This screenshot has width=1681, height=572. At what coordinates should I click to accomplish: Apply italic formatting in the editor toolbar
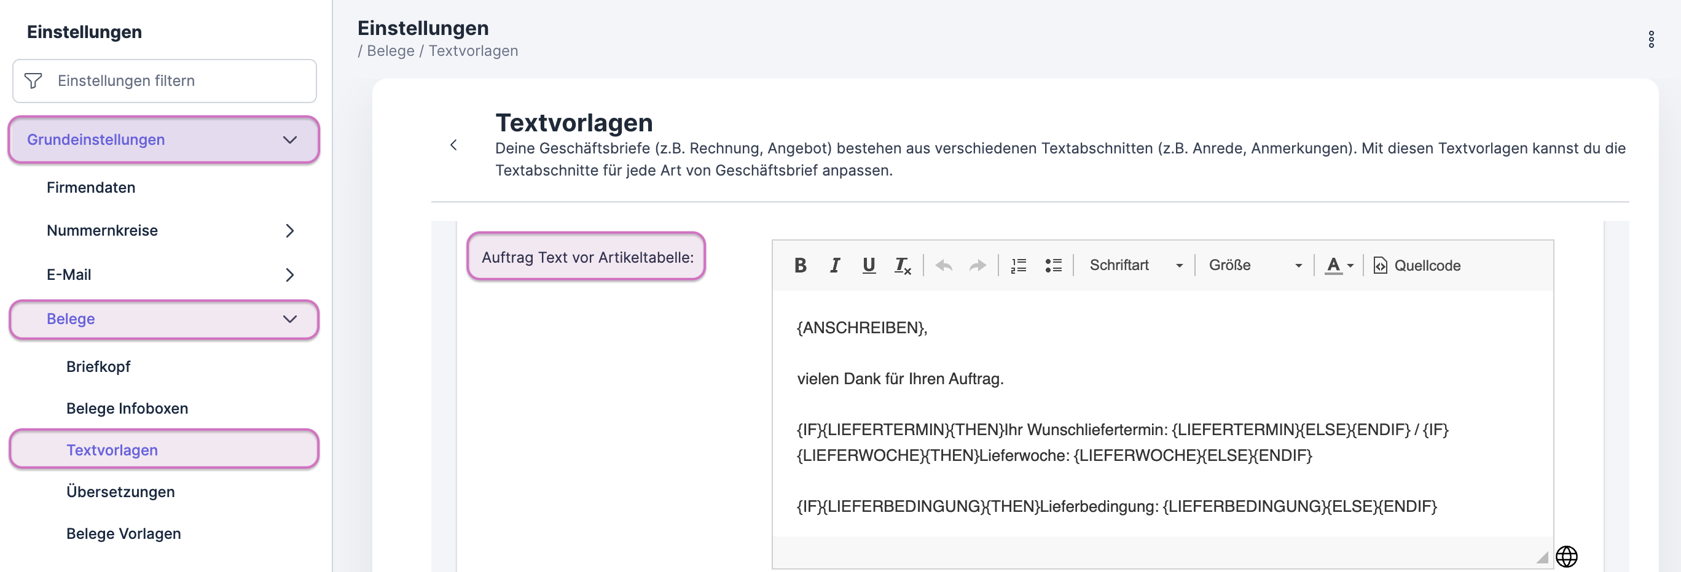834,266
